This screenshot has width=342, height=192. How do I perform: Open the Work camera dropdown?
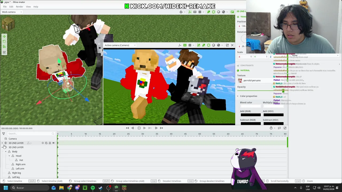coord(12,12)
